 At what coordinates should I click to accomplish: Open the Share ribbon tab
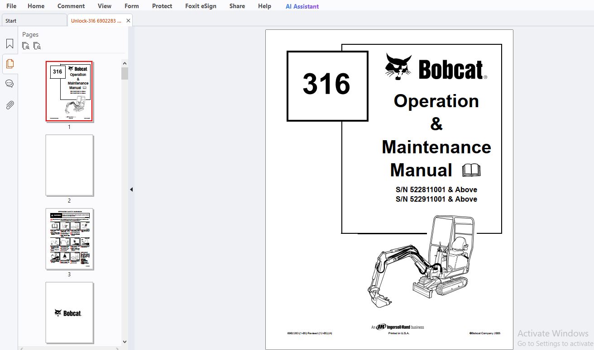pyautogui.click(x=237, y=6)
